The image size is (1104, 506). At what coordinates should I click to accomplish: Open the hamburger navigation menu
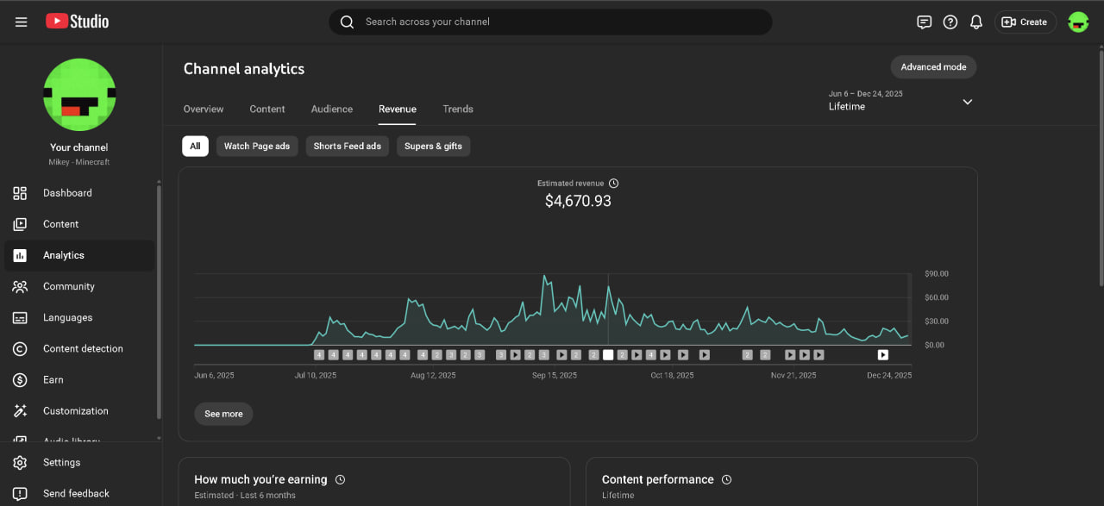[x=22, y=22]
